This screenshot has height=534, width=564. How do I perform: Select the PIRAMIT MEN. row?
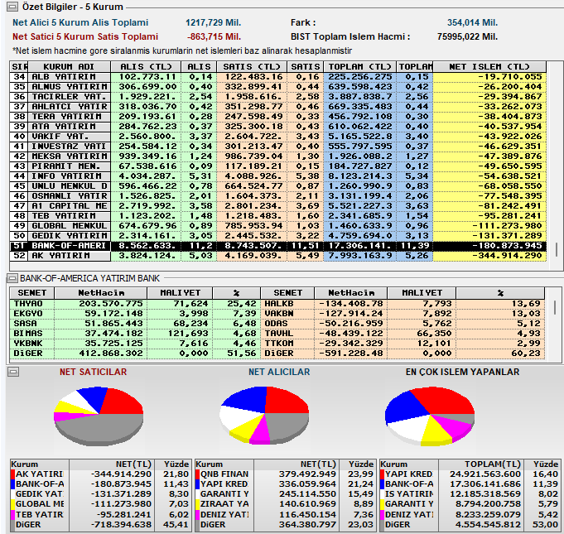click(278, 166)
